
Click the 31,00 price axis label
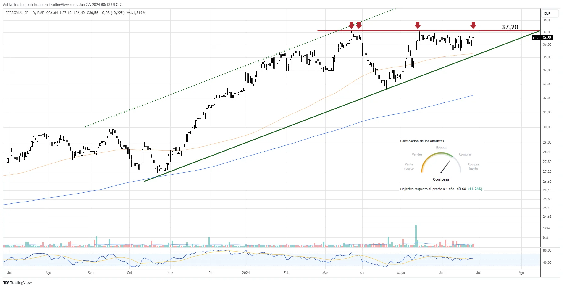coord(547,112)
